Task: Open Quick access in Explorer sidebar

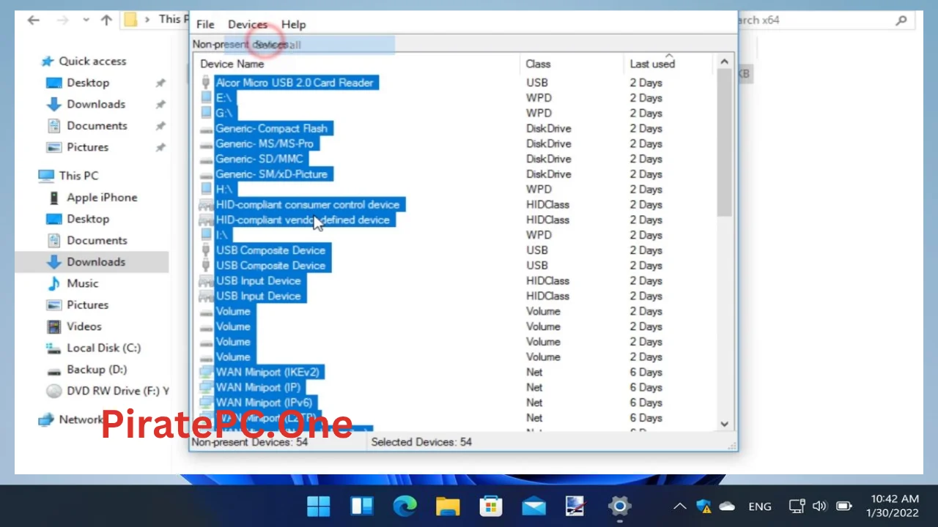Action: click(92, 61)
